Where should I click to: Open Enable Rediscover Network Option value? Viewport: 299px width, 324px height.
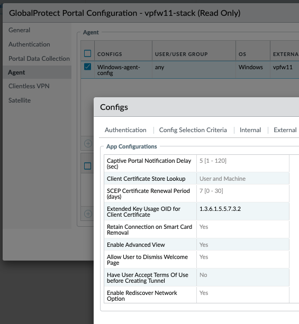pos(243,295)
